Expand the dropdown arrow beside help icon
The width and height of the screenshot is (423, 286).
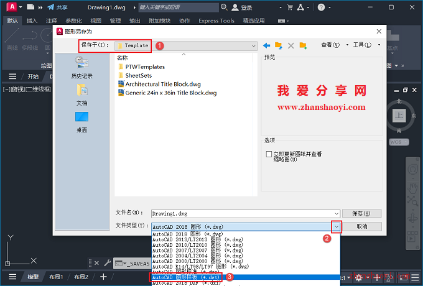click(x=330, y=7)
